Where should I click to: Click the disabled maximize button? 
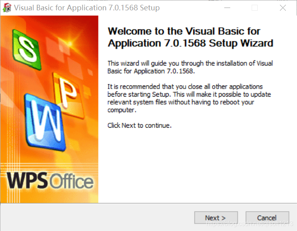pos(254,8)
